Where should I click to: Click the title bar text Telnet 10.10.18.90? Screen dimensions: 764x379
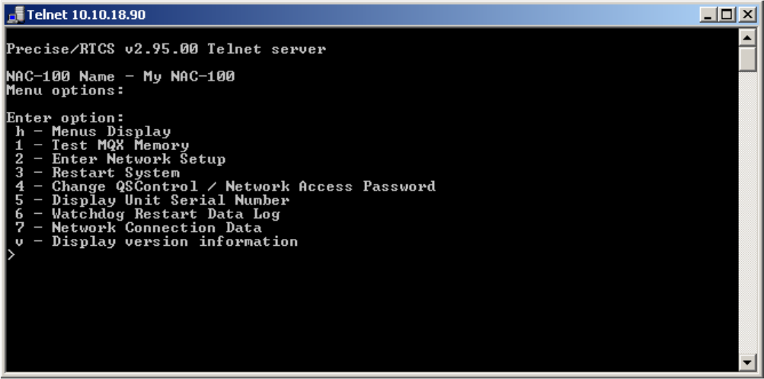tap(85, 14)
